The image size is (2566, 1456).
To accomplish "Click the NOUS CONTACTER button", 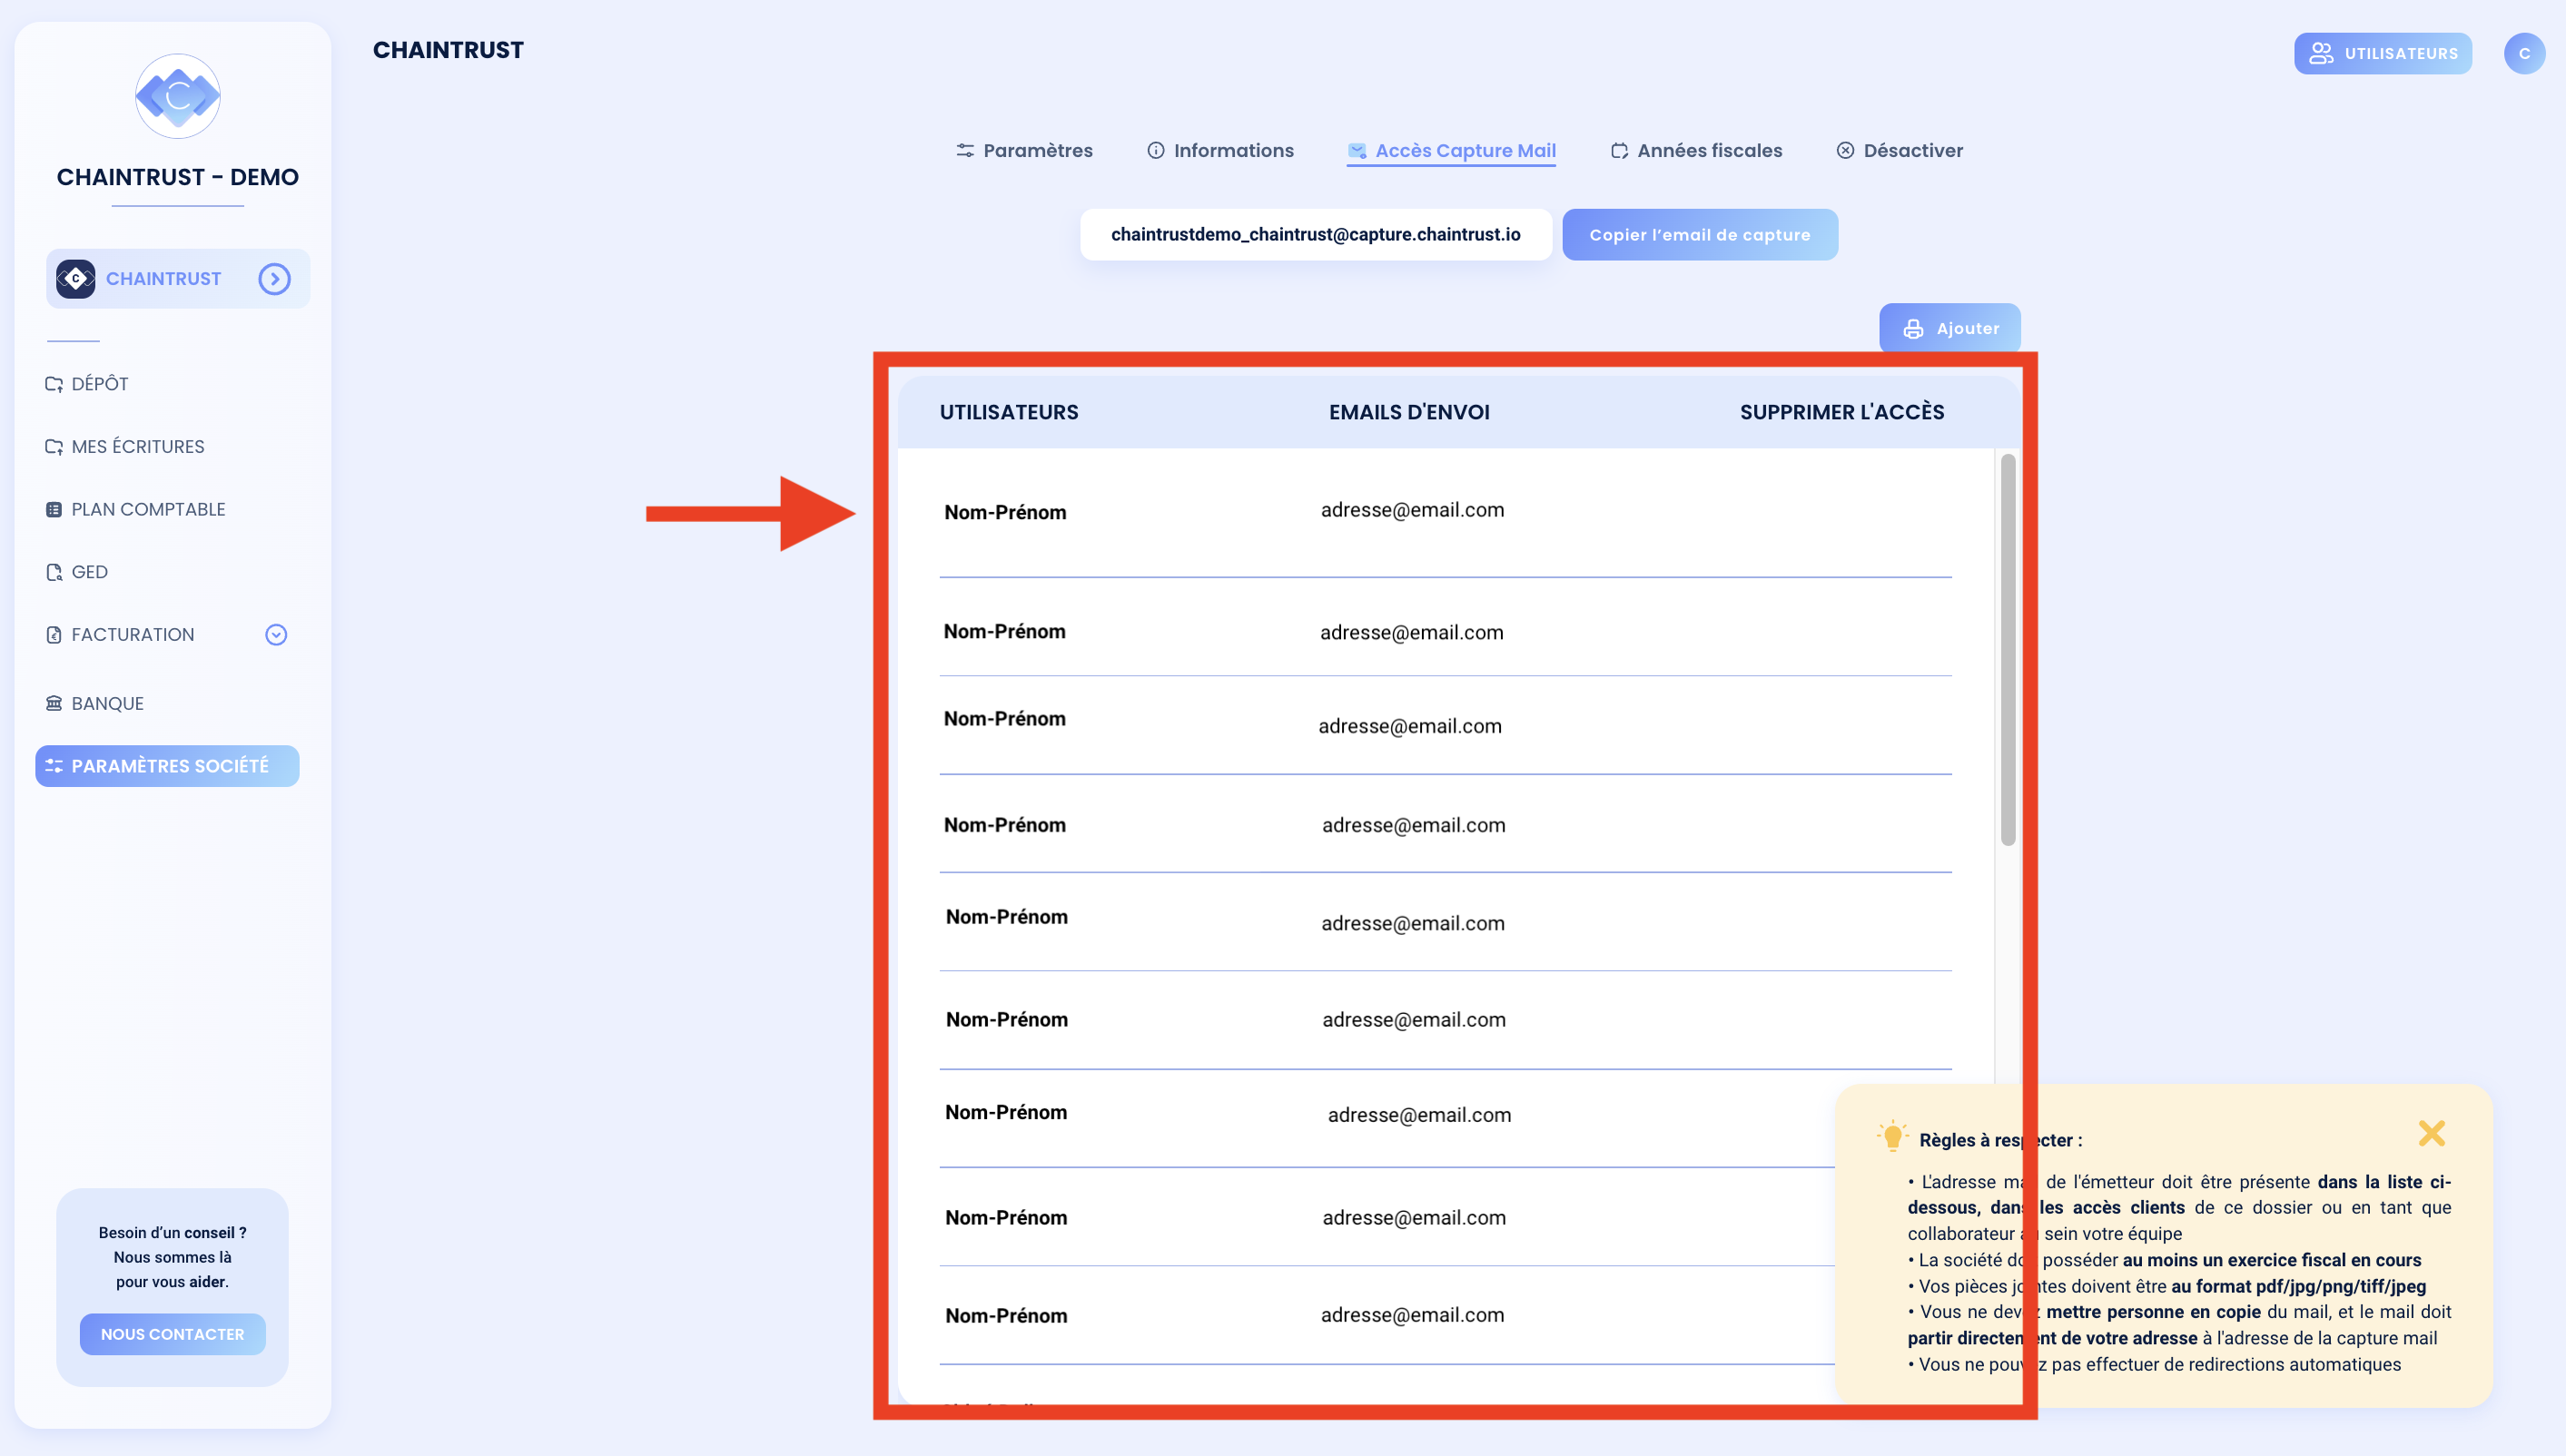I will [x=173, y=1334].
